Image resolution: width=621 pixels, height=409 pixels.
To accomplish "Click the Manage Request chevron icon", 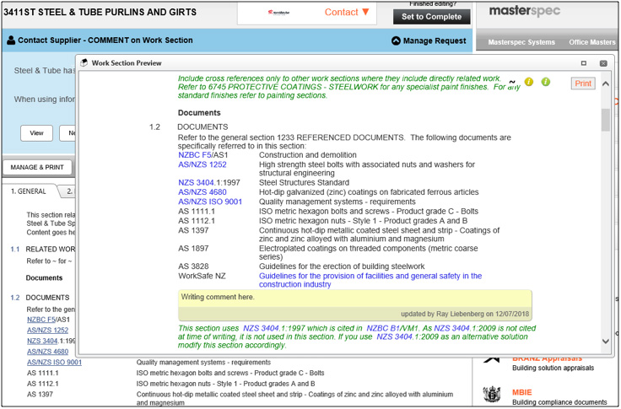I will tap(397, 40).
